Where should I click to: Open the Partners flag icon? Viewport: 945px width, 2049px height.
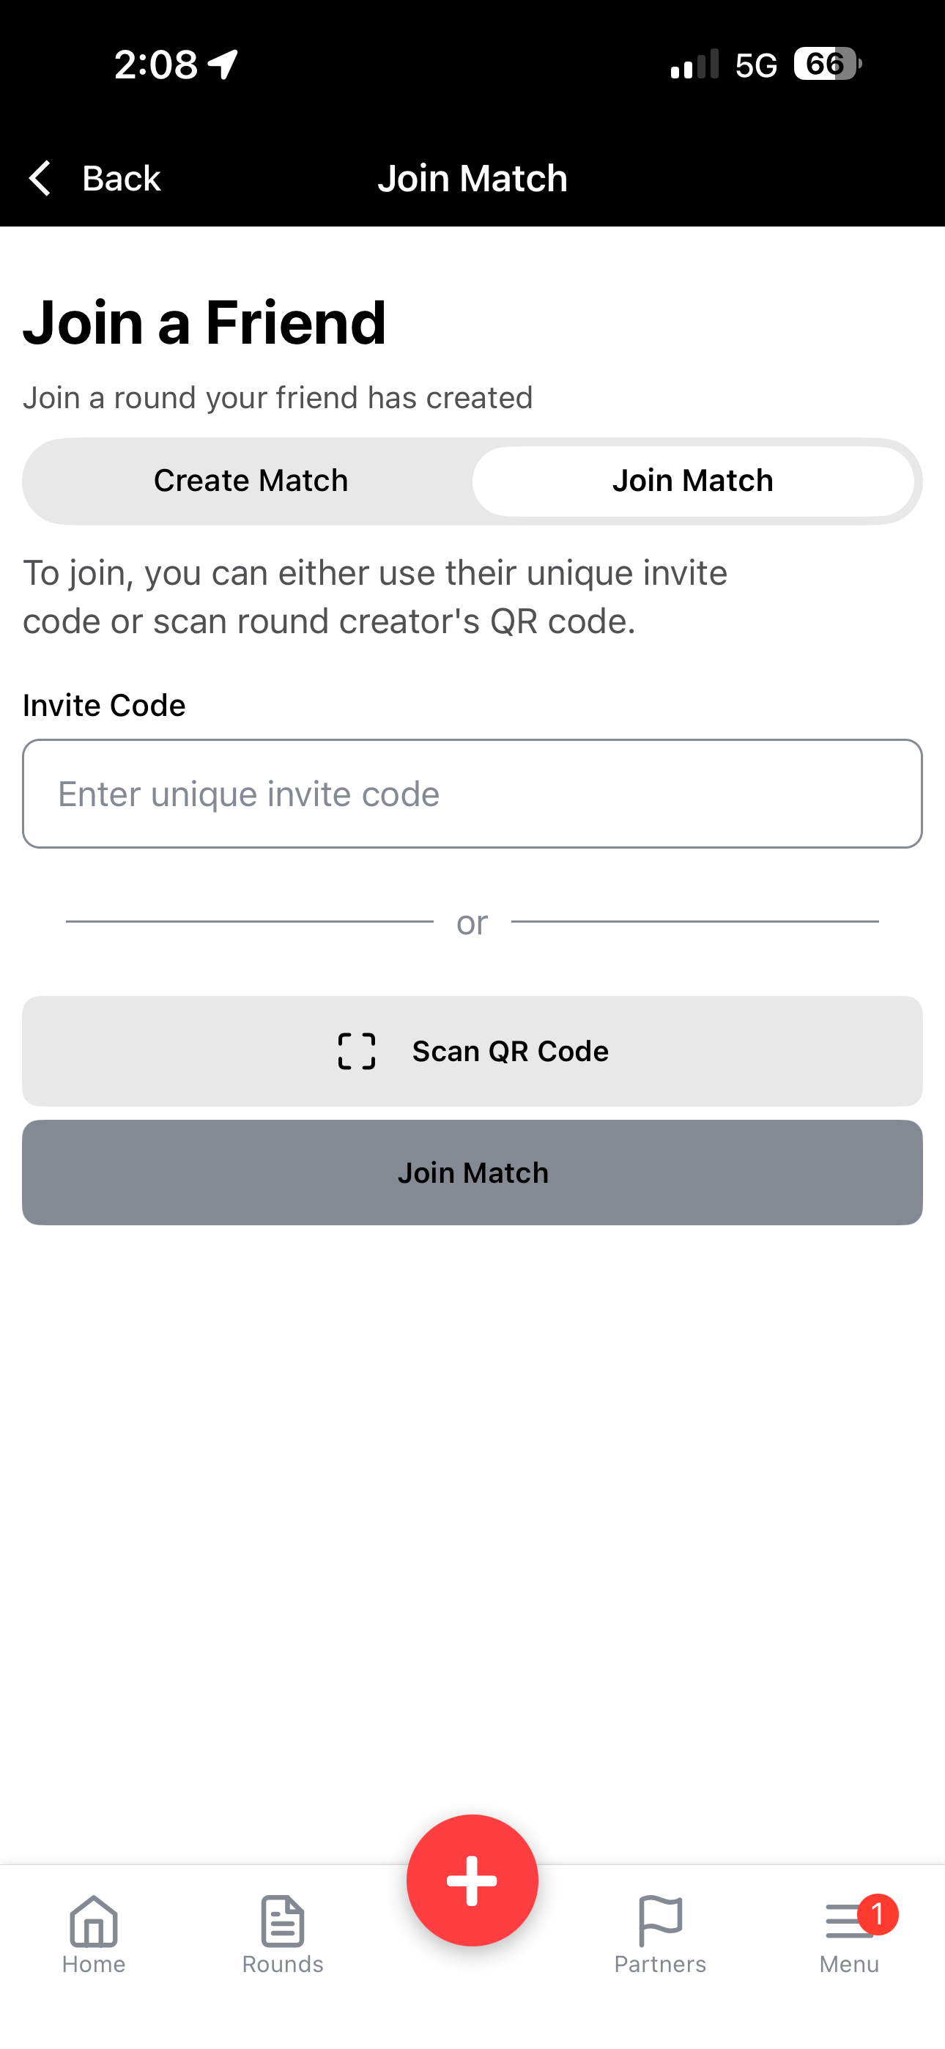pyautogui.click(x=660, y=1920)
